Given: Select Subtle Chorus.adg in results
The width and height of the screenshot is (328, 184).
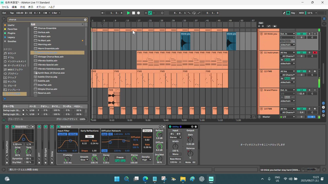Looking at the screenshot, I should [x=47, y=77].
